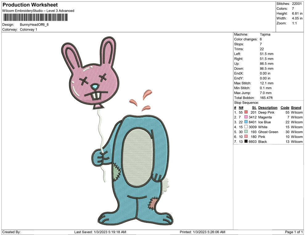Click the Machine value 'Tajima'
The image size is (305, 235).
(265, 35)
